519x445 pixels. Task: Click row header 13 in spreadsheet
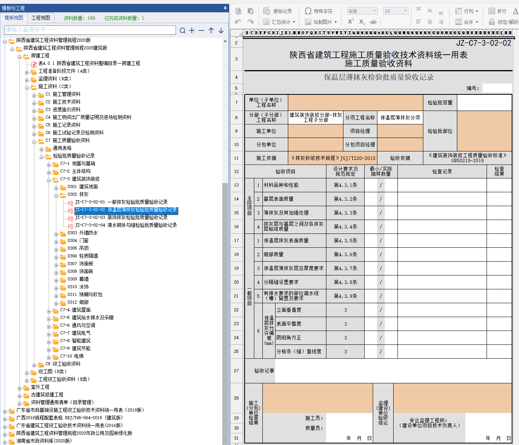tap(237, 185)
